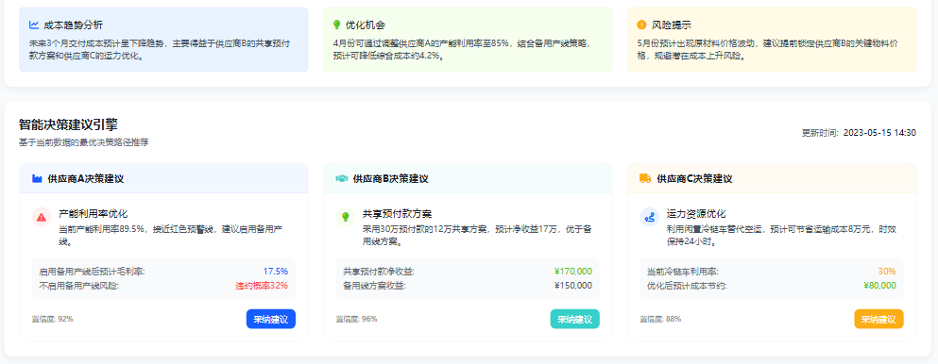Click the 供应商B决策建议 header text
Viewport: 938px width, 364px height.
click(391, 178)
